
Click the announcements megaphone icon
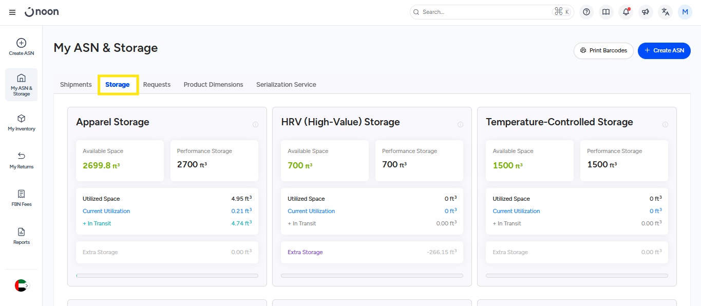646,12
